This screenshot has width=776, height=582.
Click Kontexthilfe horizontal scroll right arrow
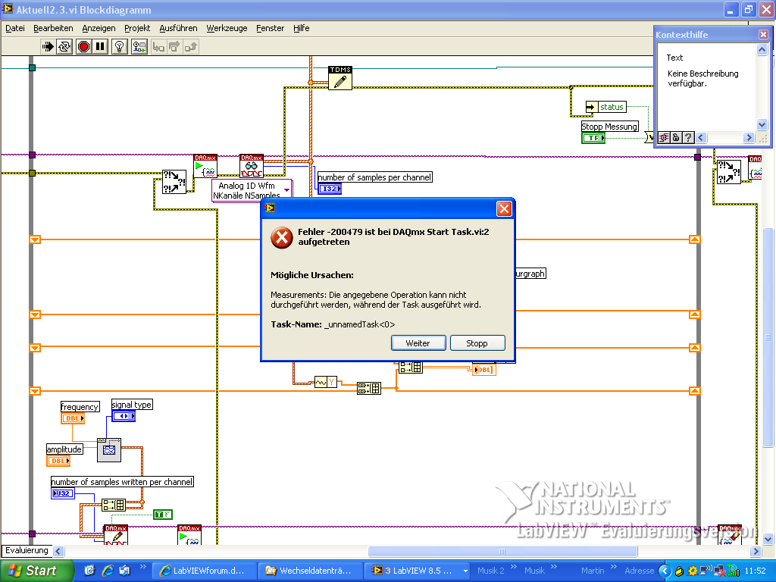point(749,138)
